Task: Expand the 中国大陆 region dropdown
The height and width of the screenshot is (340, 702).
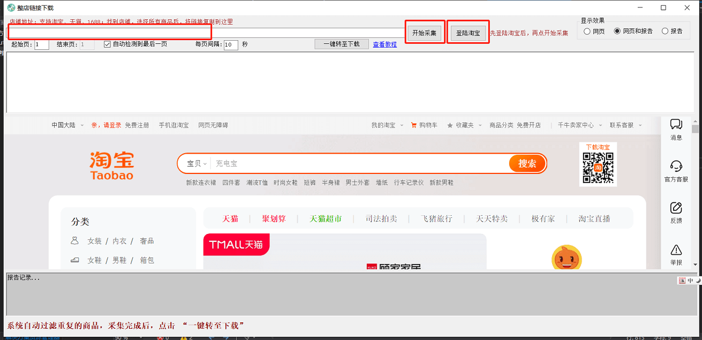Action: pos(67,125)
